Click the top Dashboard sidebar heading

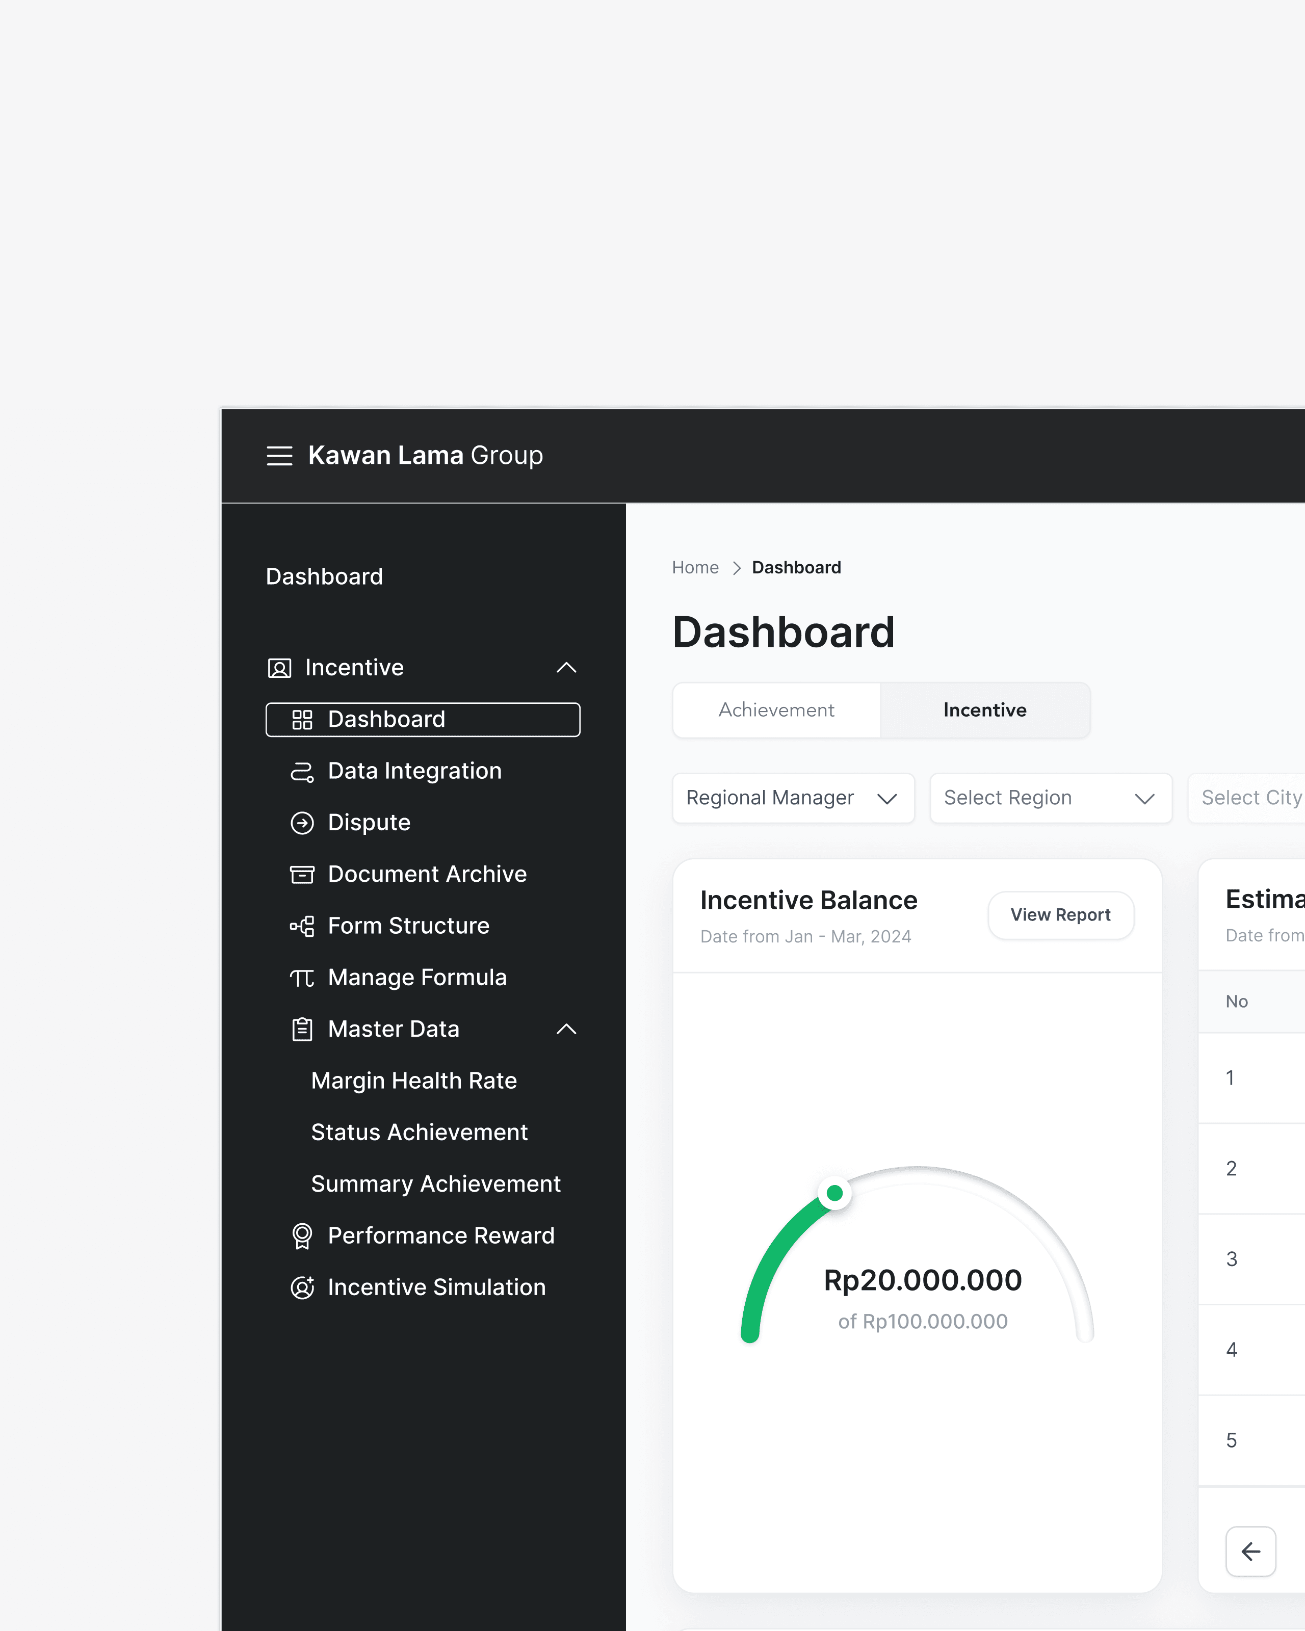click(325, 577)
